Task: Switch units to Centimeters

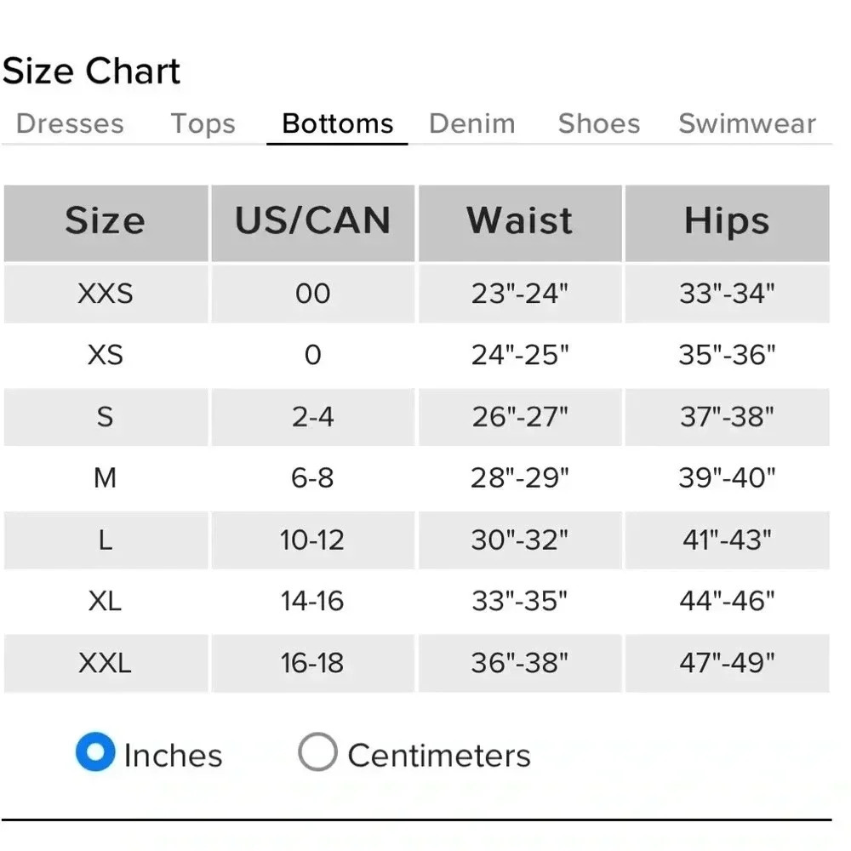Action: point(317,753)
